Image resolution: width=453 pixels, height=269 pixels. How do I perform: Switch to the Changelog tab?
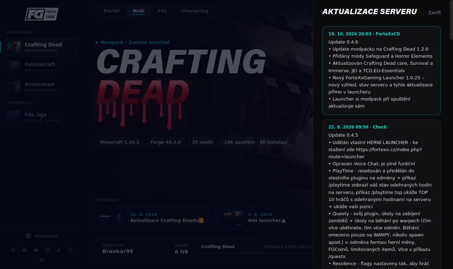pyautogui.click(x=195, y=11)
